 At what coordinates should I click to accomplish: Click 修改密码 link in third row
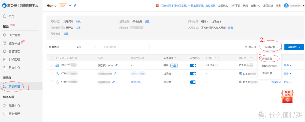coord(276,82)
